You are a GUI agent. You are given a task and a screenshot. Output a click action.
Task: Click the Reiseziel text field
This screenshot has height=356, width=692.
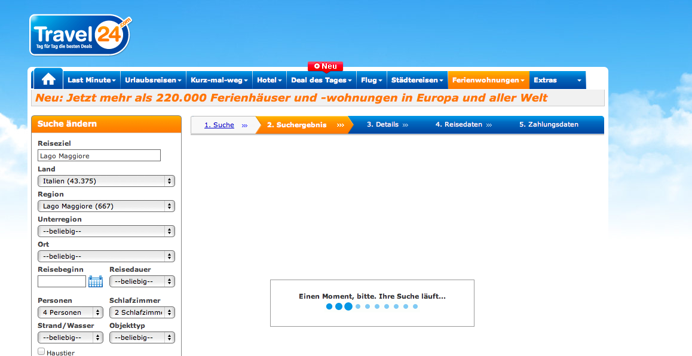[x=99, y=156]
